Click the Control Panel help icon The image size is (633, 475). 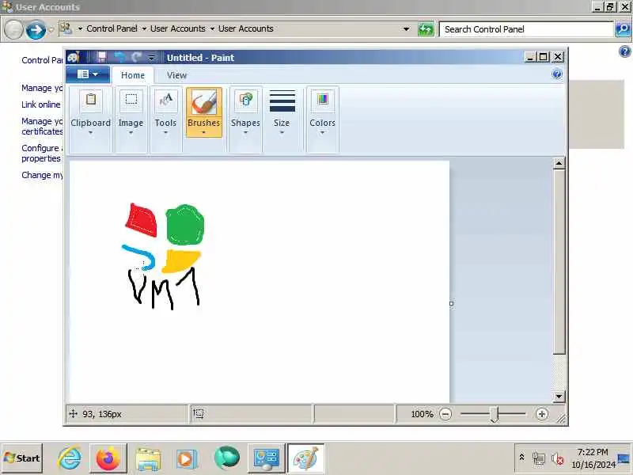(x=624, y=51)
